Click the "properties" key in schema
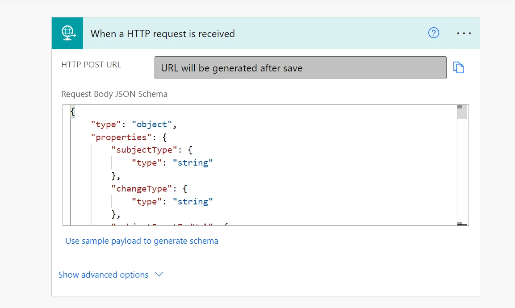 tap(121, 137)
